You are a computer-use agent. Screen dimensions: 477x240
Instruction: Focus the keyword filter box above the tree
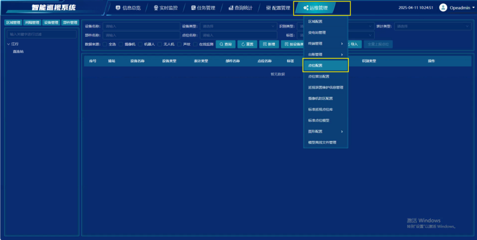(x=42, y=34)
